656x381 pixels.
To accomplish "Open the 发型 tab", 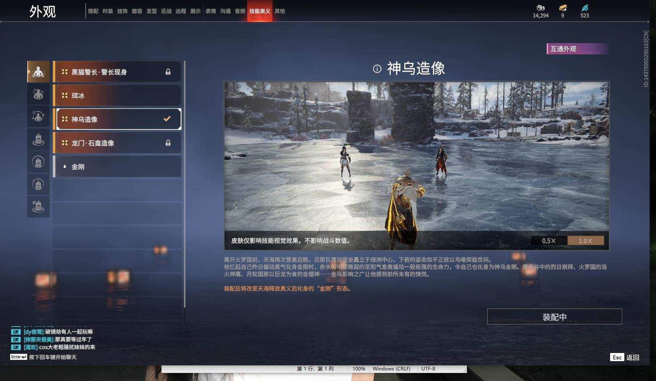I will pos(151,11).
